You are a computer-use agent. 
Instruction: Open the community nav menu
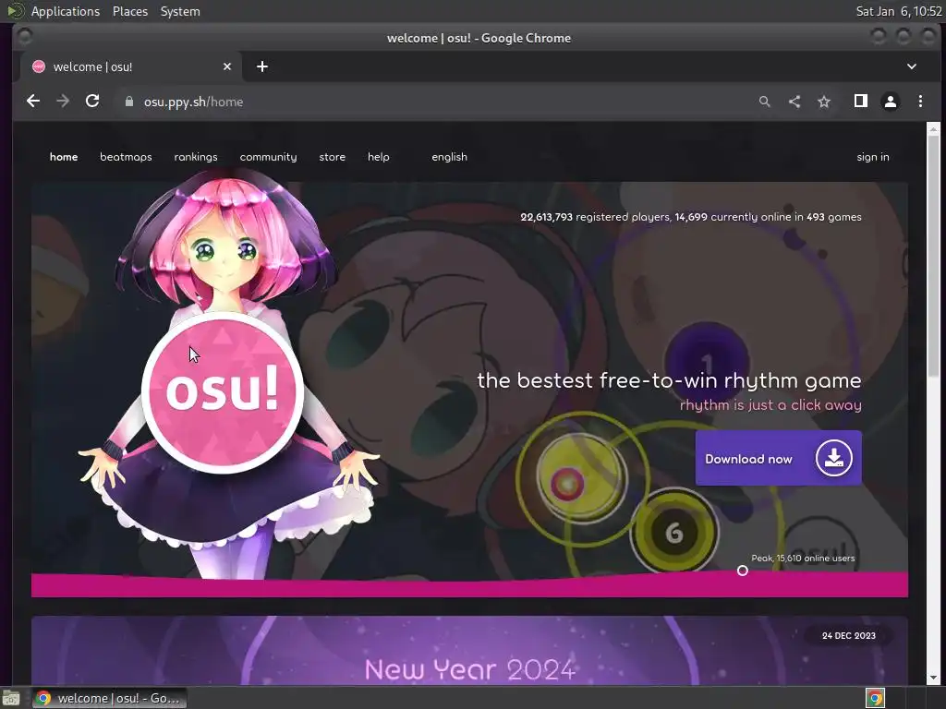(x=268, y=157)
